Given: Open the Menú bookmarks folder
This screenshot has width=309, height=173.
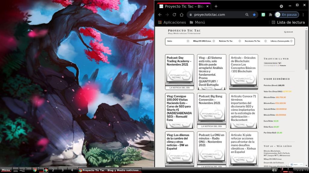Looking at the screenshot, I should [x=197, y=22].
